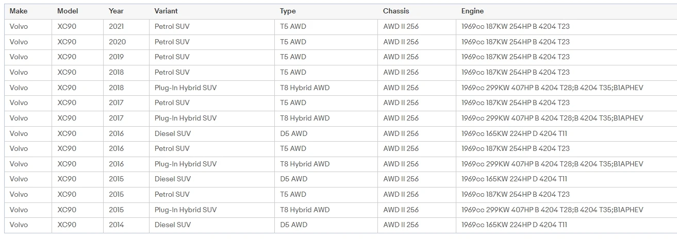This screenshot has height=239, width=677.
Task: Click the Make column header
Action: tap(19, 11)
